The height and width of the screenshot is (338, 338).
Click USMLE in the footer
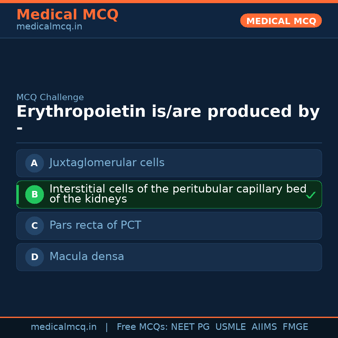[230, 327]
